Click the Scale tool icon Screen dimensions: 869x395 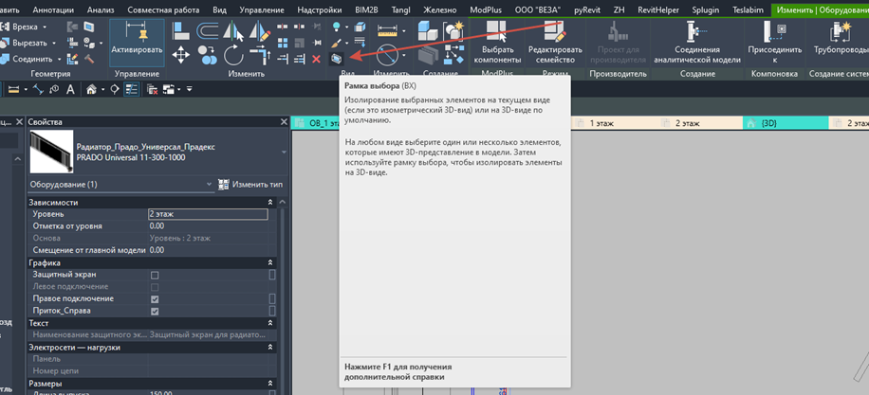[300, 43]
